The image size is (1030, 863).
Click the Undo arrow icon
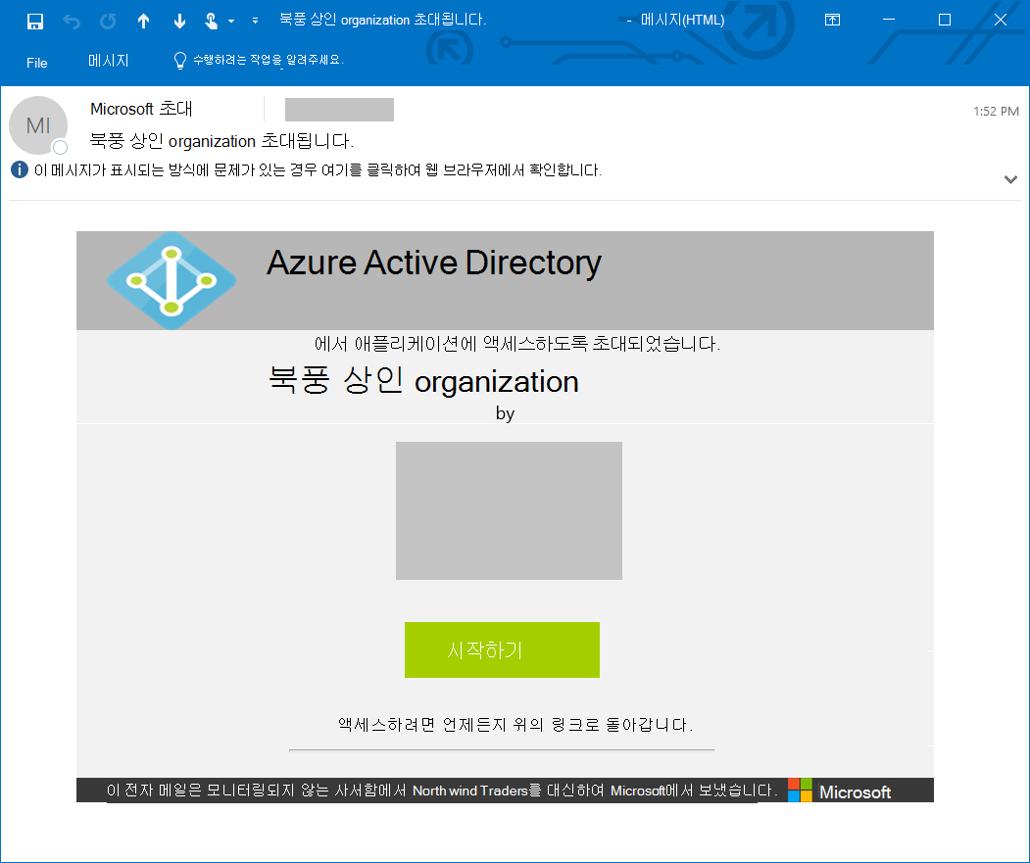72,22
